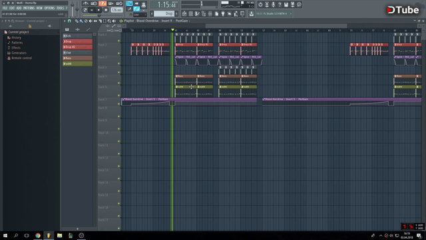Click the undo history clock icon
Screen dimensions: 426x240
tap(260, 5)
